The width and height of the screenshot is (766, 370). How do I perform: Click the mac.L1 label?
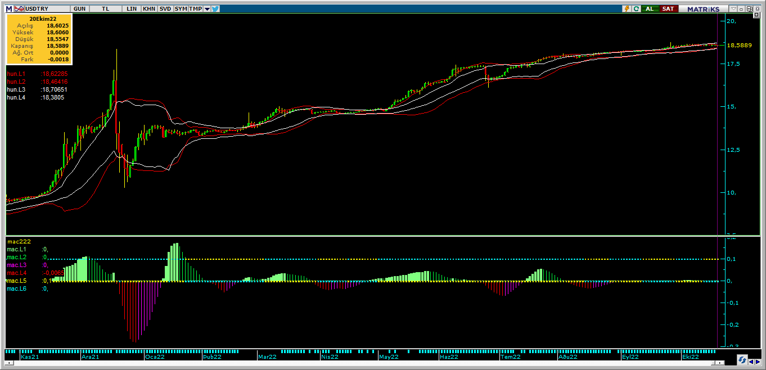pyautogui.click(x=16, y=249)
